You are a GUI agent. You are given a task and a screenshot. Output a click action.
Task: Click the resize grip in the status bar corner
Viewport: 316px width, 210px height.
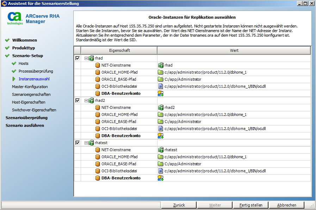click(312, 206)
